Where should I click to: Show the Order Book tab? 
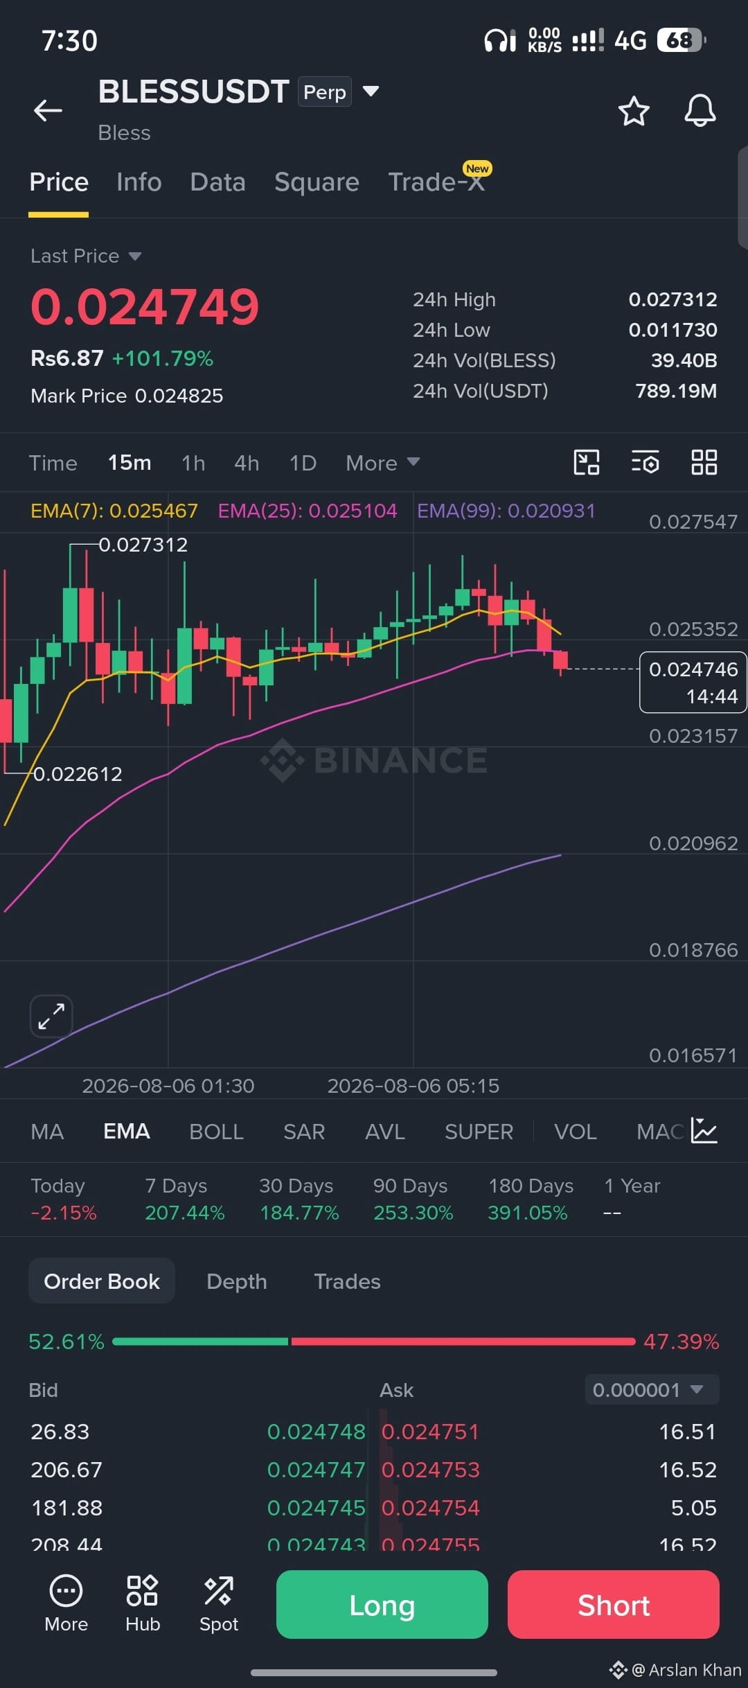click(x=102, y=1281)
